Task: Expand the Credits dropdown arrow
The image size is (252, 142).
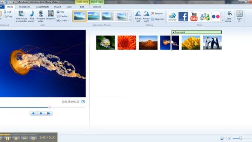Action: tap(69, 21)
